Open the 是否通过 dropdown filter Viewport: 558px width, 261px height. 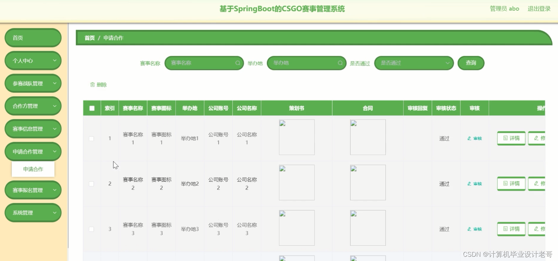[414, 63]
